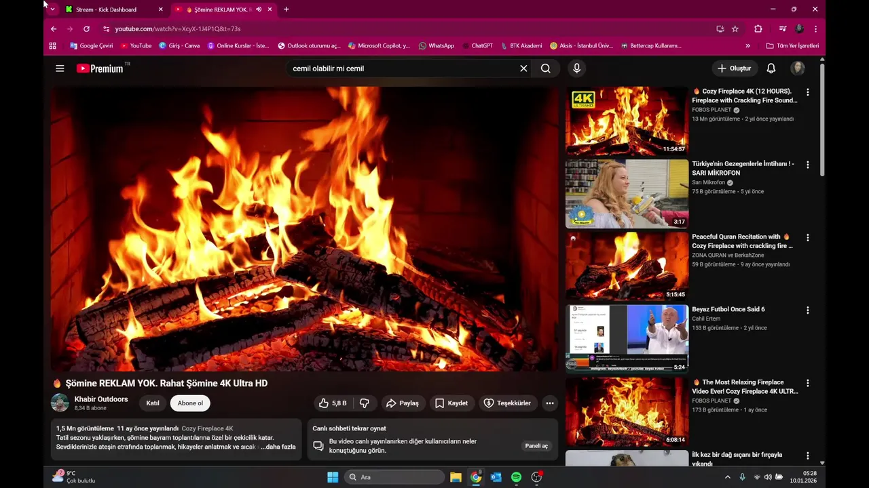Screen dimensions: 869x488
Task: Open live chat replay with Paneli aç
Action: pos(536,446)
